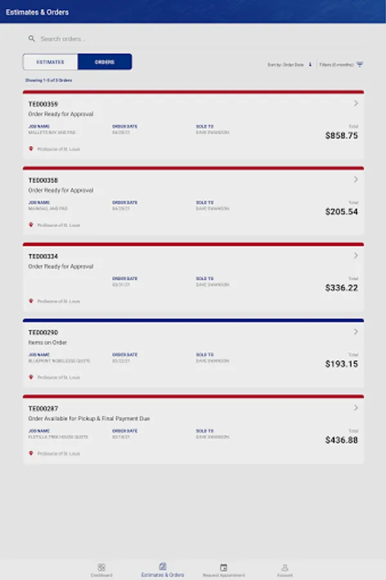Switch to the Estimates toggle
This screenshot has height=580, width=386.
coord(50,62)
